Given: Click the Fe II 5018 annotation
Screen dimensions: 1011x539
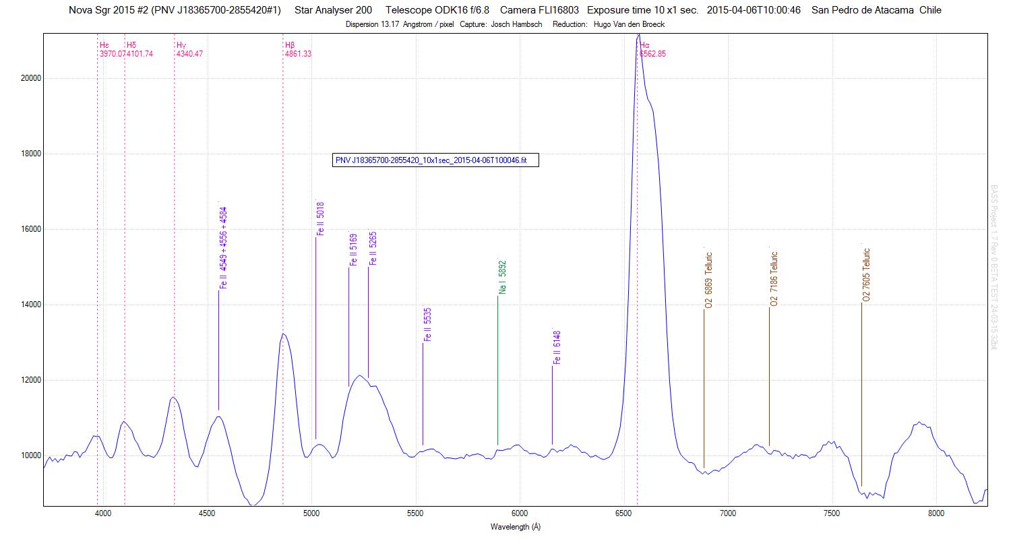Looking at the screenshot, I should (x=320, y=219).
